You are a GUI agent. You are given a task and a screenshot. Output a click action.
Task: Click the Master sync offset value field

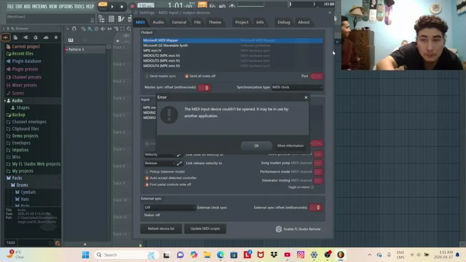[205, 88]
